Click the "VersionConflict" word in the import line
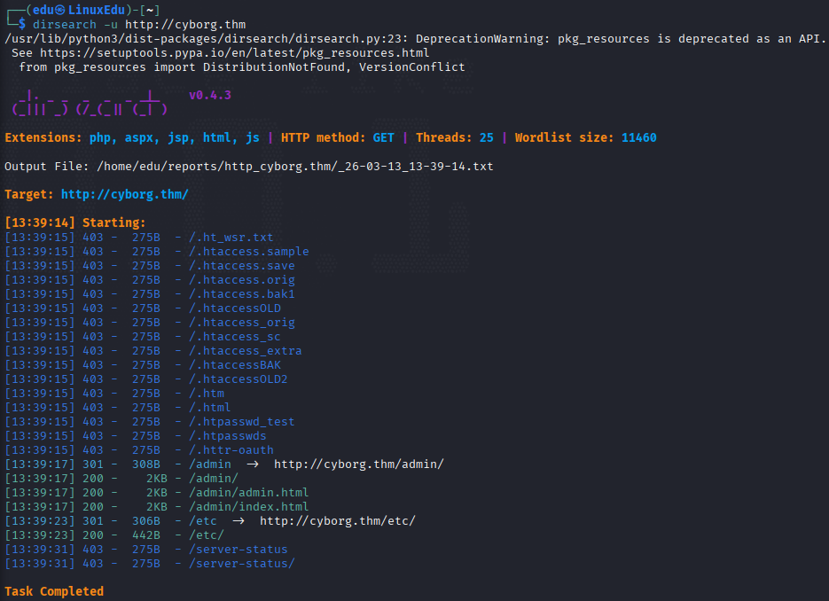Screen dimensions: 829x601 412,67
